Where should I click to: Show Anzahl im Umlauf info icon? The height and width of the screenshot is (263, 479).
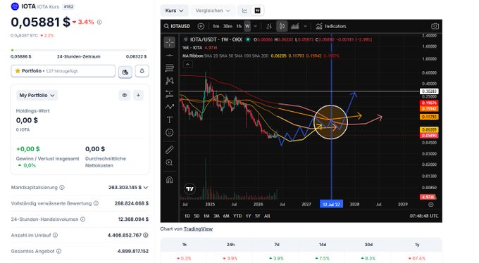click(x=55, y=235)
